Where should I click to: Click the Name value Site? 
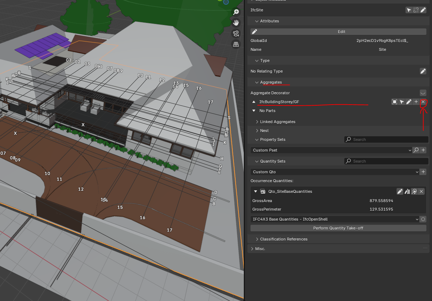(x=382, y=49)
